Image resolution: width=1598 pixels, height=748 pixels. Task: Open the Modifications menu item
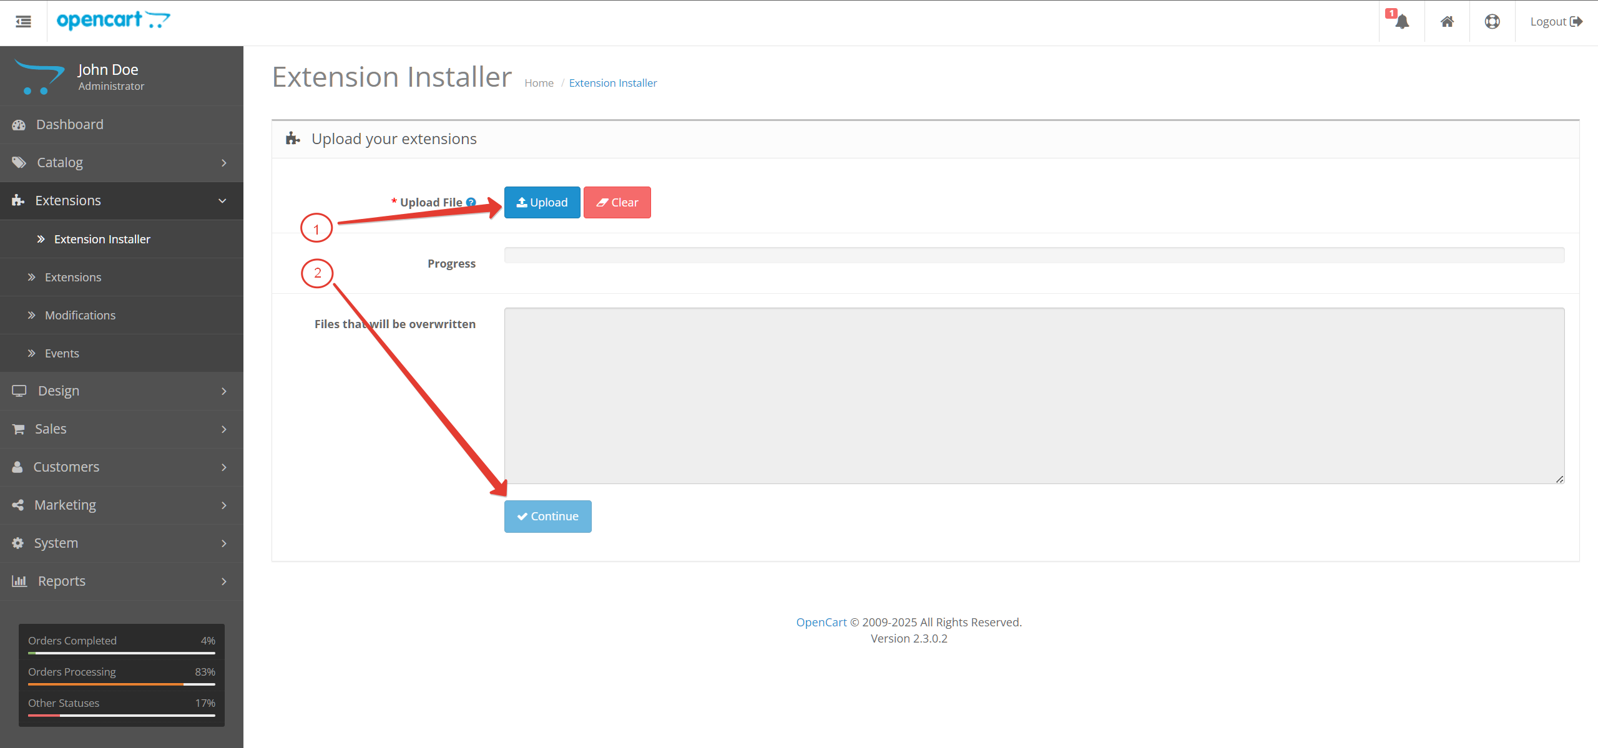coord(80,315)
